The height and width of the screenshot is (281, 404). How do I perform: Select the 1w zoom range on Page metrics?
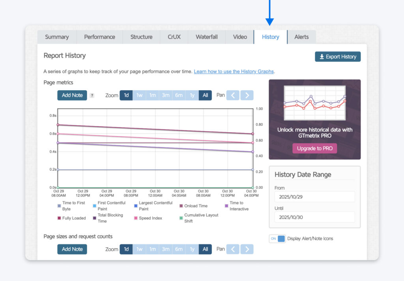[139, 95]
